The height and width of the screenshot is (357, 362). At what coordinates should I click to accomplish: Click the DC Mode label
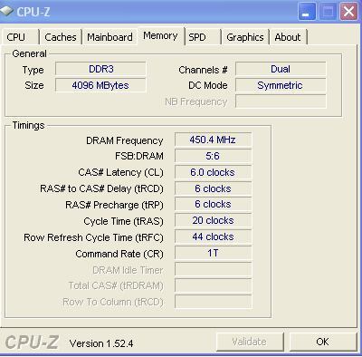click(x=208, y=85)
